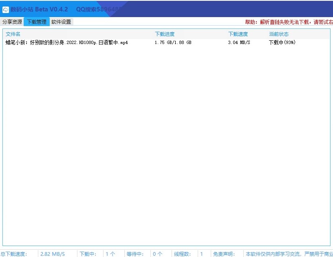Click the 下载速度 column header
Screen dimensions: 333x257
pyautogui.click(x=238, y=34)
